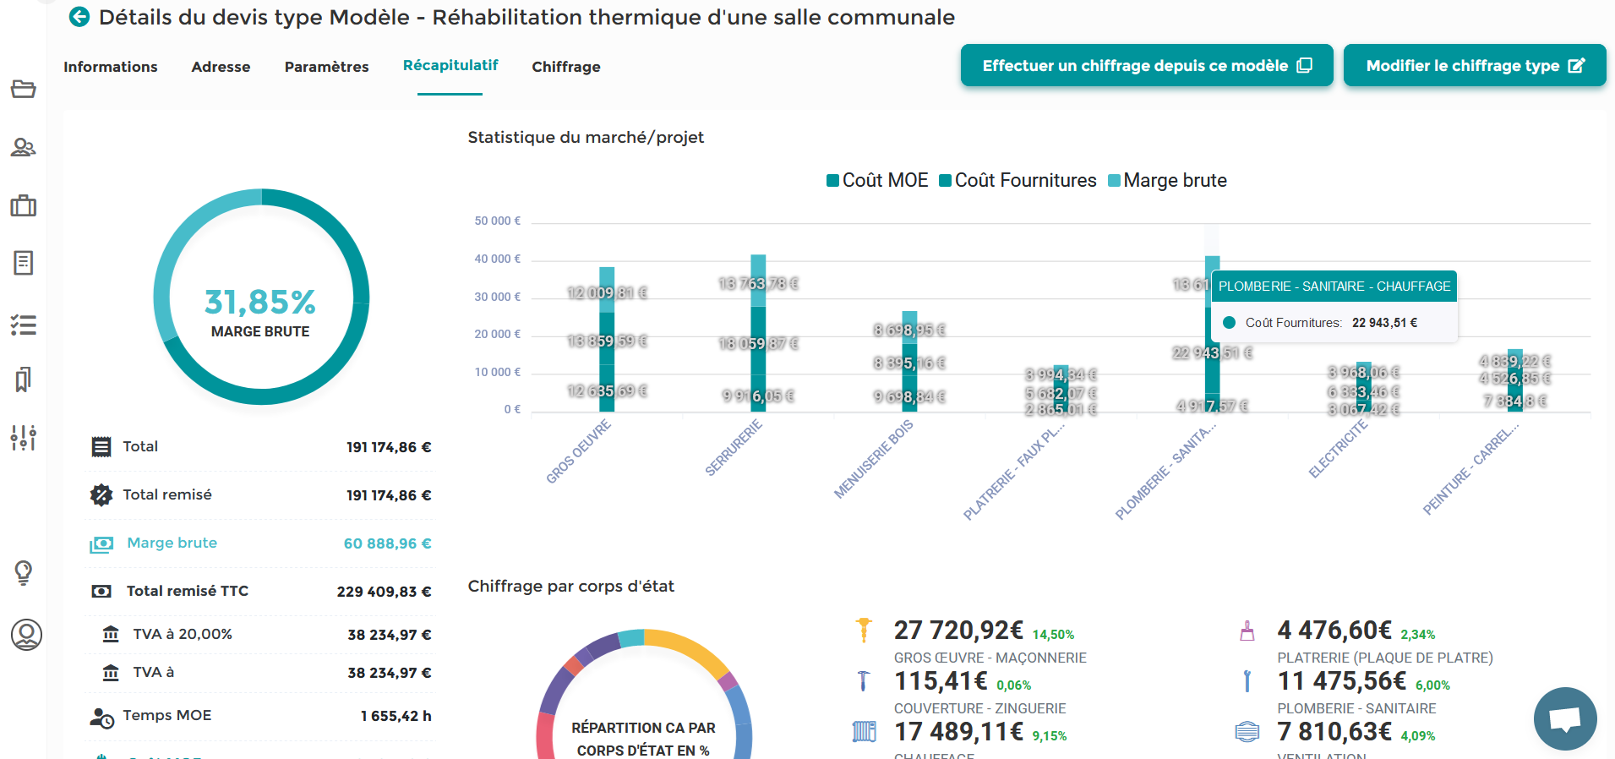Open the folder icon in the sidebar
This screenshot has height=759, width=1615.
[24, 89]
